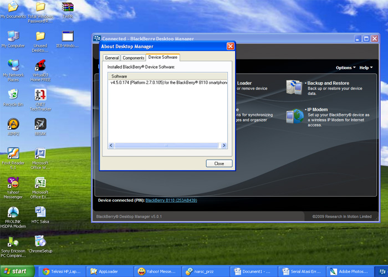
Task: Click the software list horizontal scrollbar
Action: click(166, 145)
